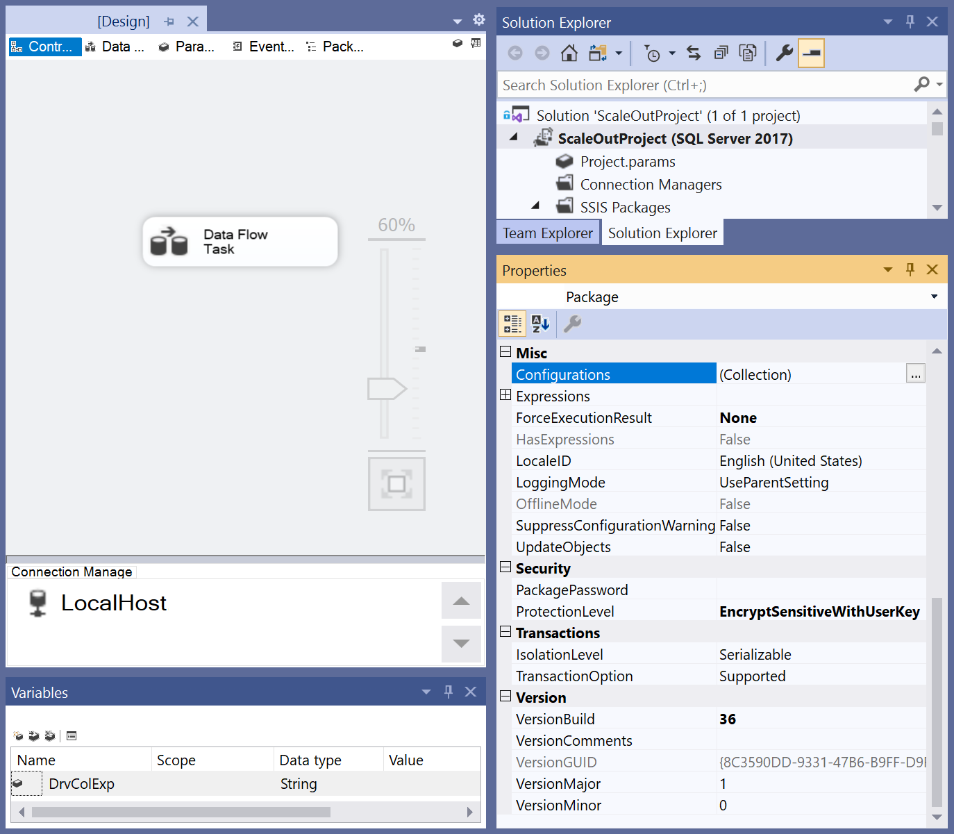954x834 pixels.
Task: Open Properties pages via the wrench icon
Action: 784,53
